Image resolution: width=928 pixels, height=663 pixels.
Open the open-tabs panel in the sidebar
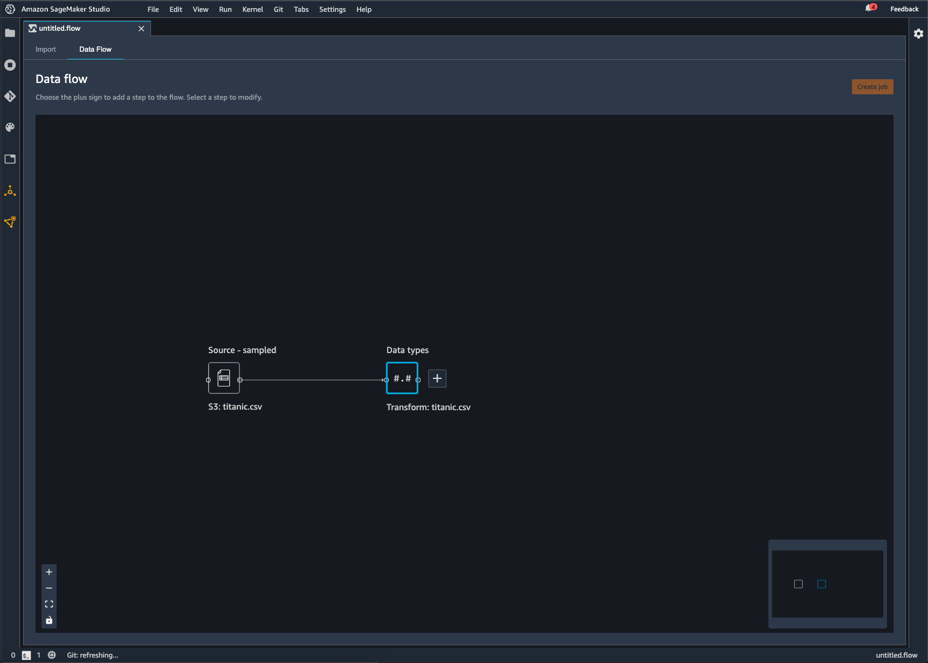click(x=10, y=159)
